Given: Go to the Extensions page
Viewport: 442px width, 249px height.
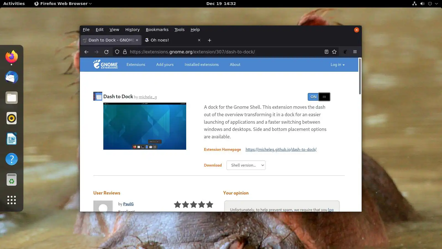Looking at the screenshot, I should pyautogui.click(x=136, y=64).
